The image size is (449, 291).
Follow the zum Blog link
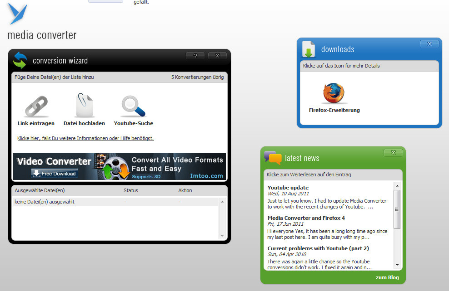pos(387,277)
